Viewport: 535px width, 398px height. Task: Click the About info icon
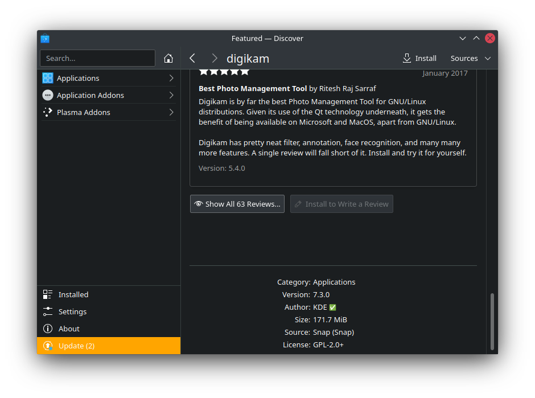[x=48, y=329]
